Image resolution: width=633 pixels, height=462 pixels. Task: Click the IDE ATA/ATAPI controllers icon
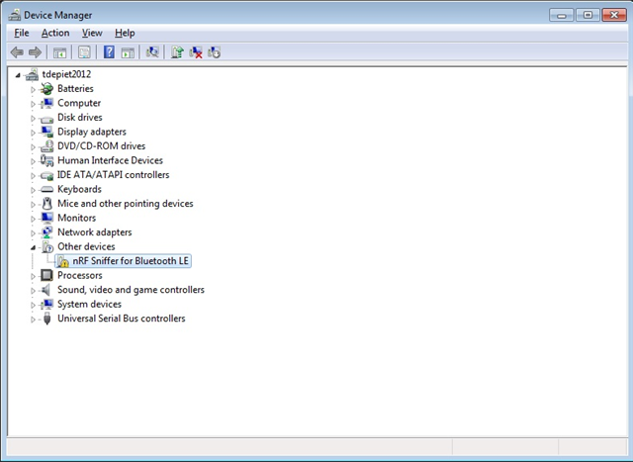pyautogui.click(x=46, y=176)
